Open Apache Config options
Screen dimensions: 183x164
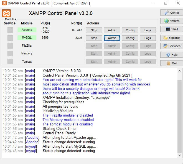[130, 30]
